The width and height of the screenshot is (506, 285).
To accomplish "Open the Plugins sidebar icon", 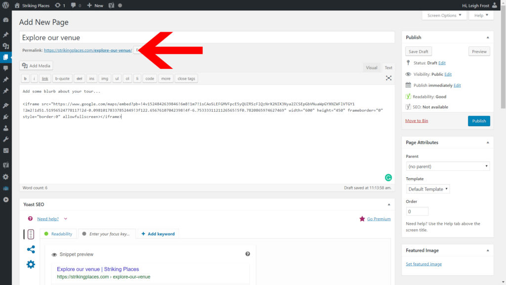I will point(6,117).
